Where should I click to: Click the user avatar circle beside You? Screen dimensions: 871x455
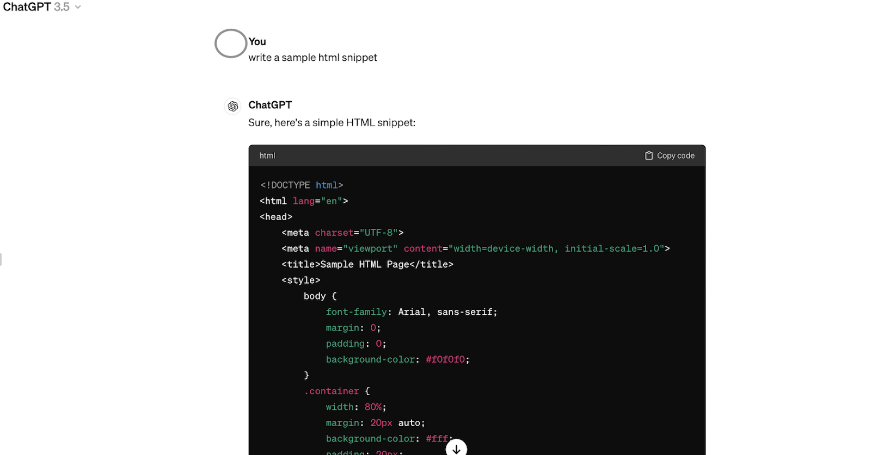(231, 43)
